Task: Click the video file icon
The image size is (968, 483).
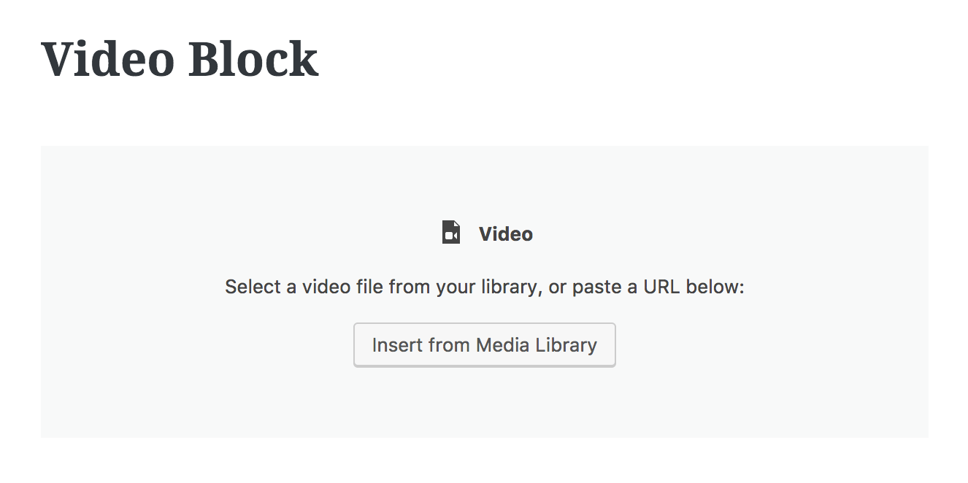Action: [x=451, y=233]
